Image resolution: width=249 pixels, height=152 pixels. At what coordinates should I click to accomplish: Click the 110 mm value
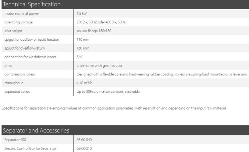pos(83,39)
